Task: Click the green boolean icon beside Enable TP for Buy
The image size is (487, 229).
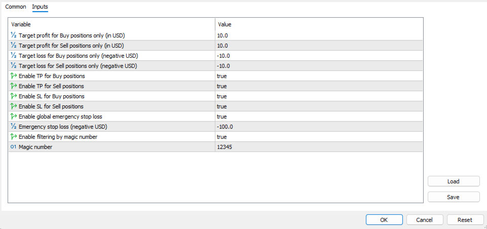Action: 14,76
